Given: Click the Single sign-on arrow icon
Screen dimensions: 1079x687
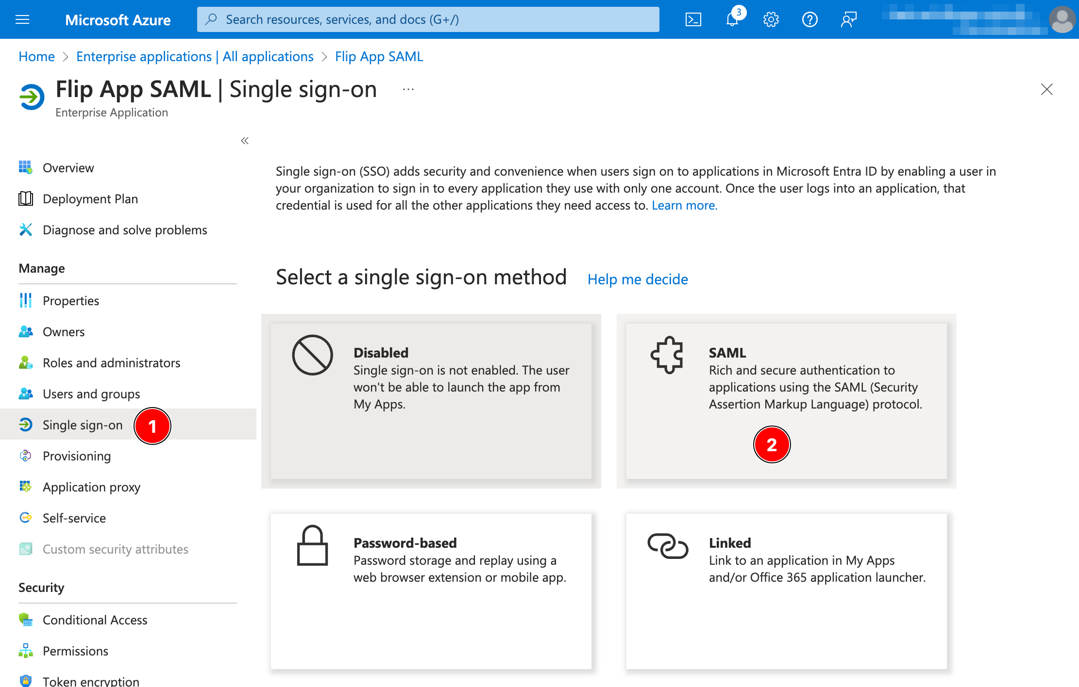Looking at the screenshot, I should pyautogui.click(x=26, y=425).
